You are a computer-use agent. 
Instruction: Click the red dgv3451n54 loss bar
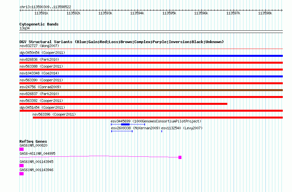[151, 111]
